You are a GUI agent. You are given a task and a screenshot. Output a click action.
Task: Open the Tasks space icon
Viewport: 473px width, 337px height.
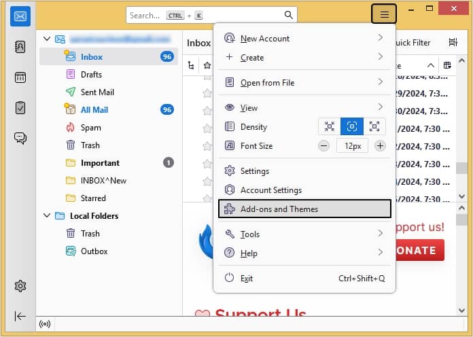click(x=20, y=107)
